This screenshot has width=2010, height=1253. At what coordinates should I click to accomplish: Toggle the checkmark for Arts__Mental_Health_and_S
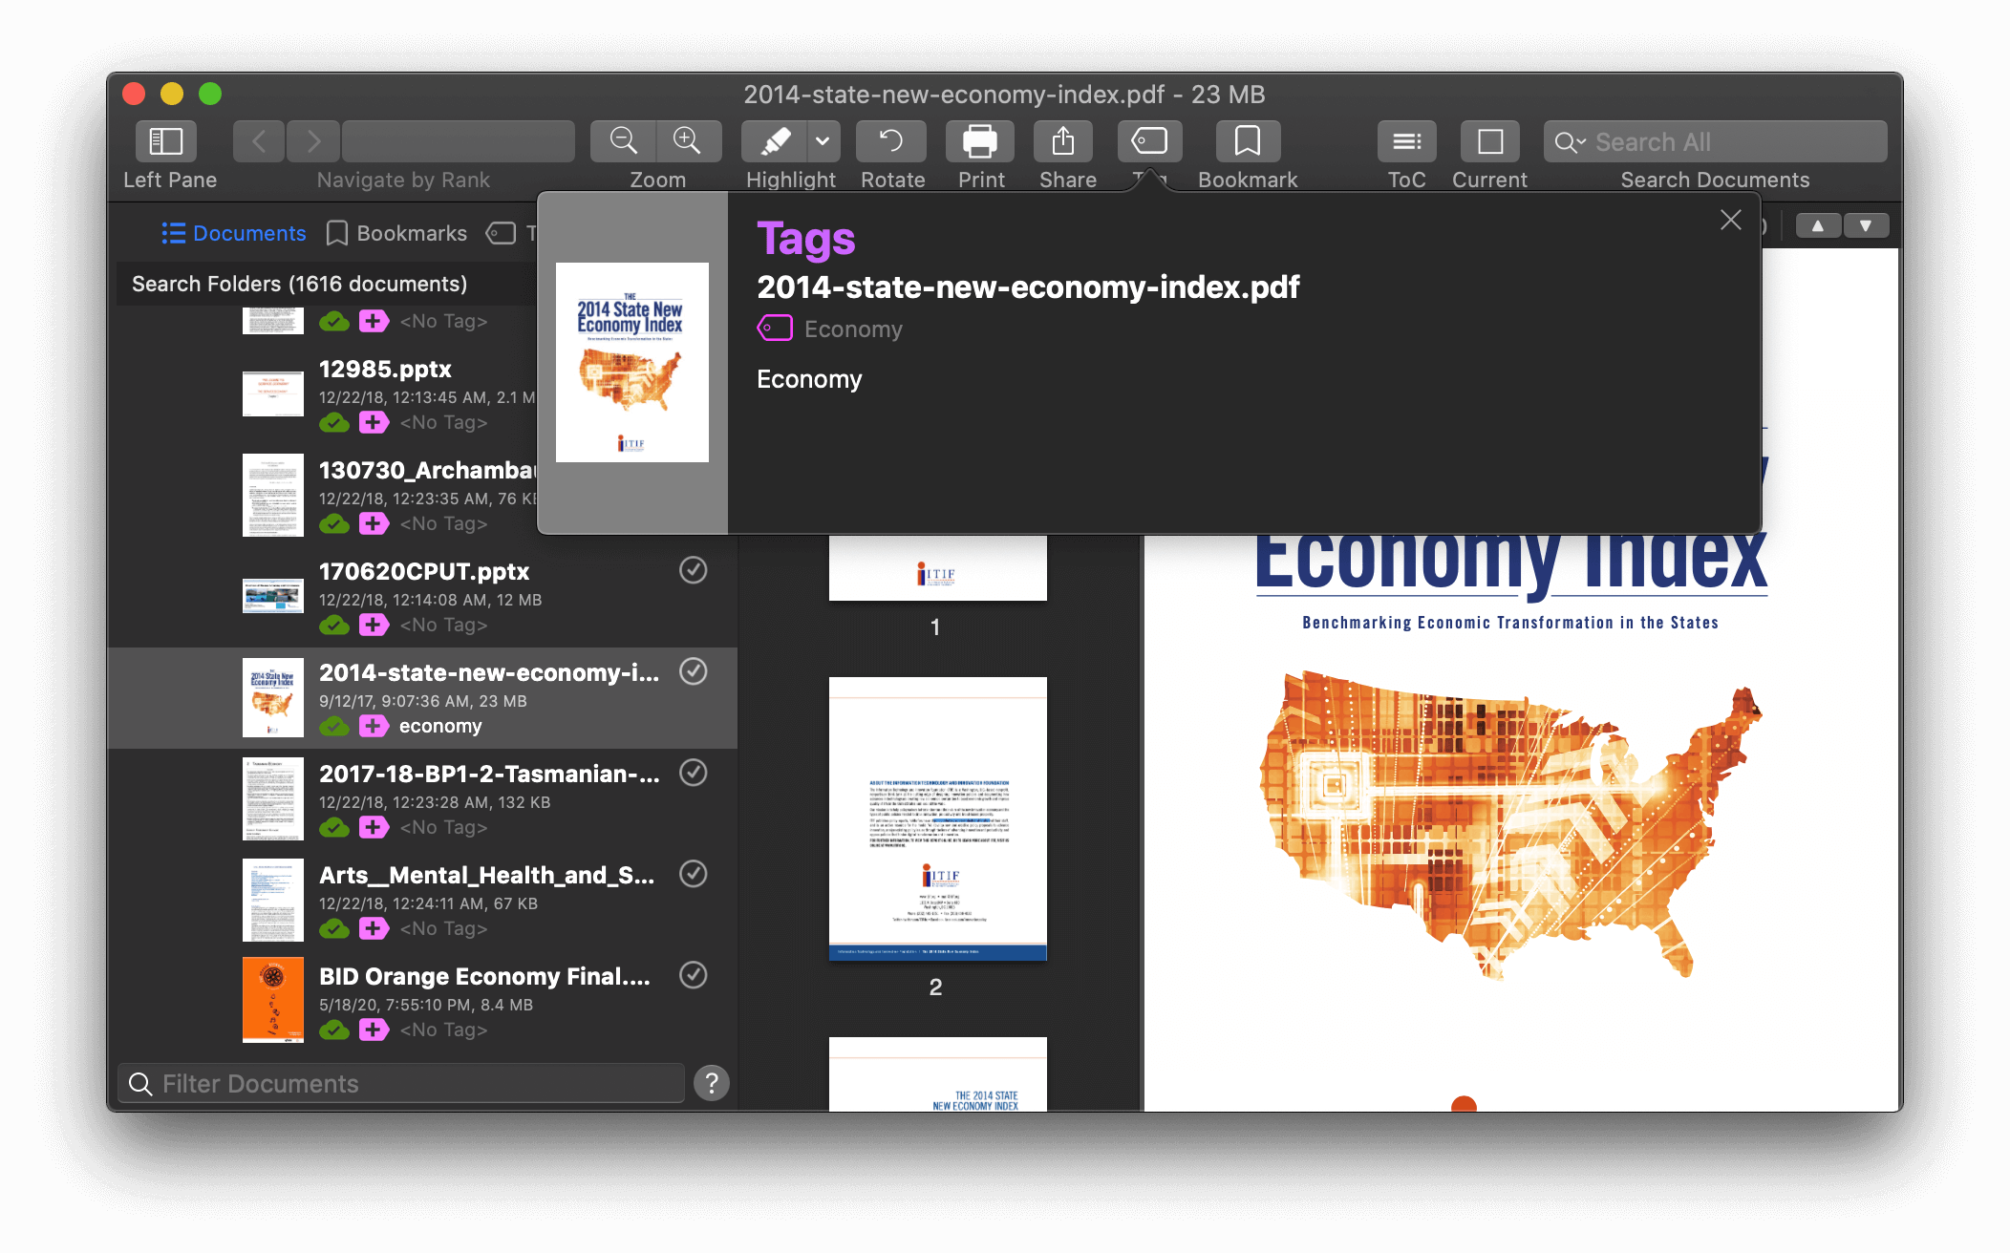pyautogui.click(x=693, y=874)
